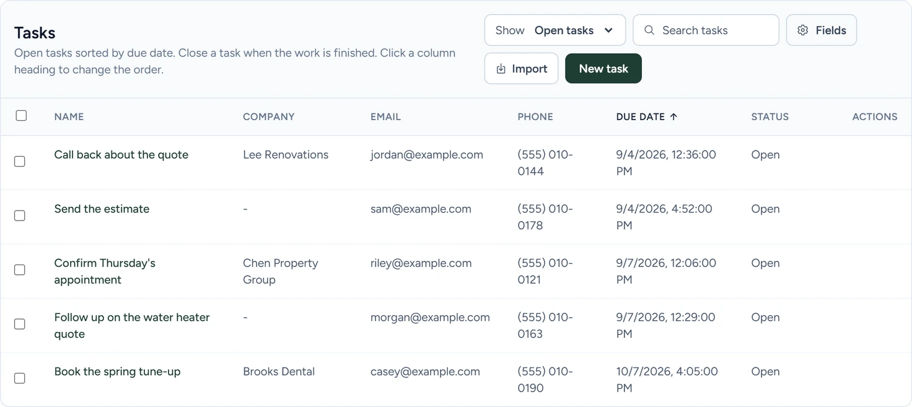Click email jordan@example.com
912x407 pixels.
[x=427, y=155]
